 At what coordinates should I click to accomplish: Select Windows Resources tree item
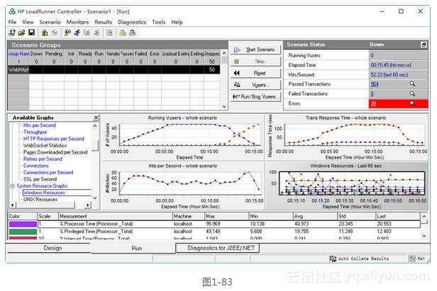point(44,193)
